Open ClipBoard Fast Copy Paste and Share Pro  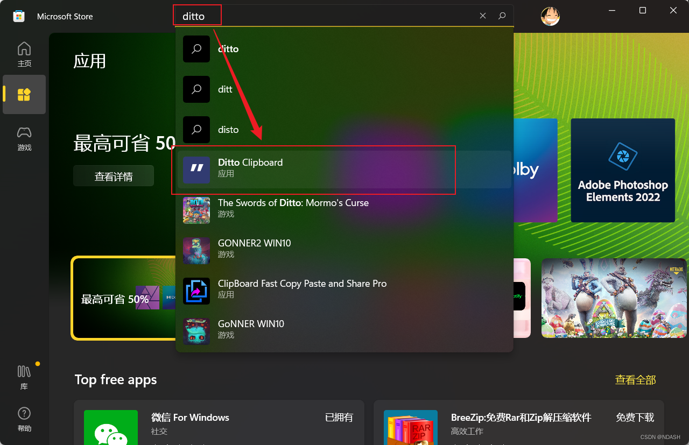(x=344, y=291)
